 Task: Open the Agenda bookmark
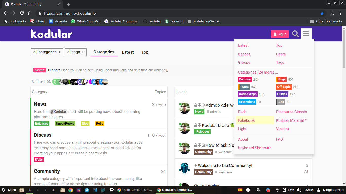pyautogui.click(x=58, y=21)
